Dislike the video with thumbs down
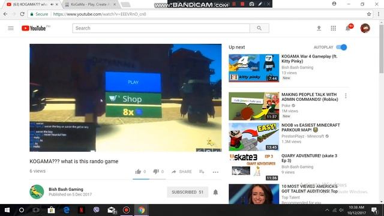Viewport: 384px width, 216px height. 156,172
